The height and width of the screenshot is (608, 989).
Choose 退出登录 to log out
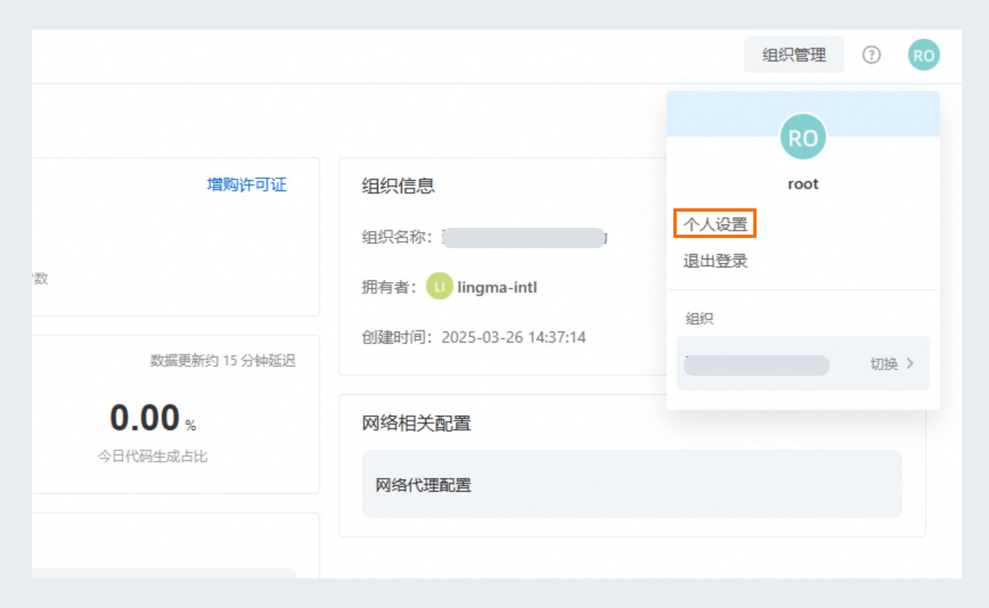715,261
